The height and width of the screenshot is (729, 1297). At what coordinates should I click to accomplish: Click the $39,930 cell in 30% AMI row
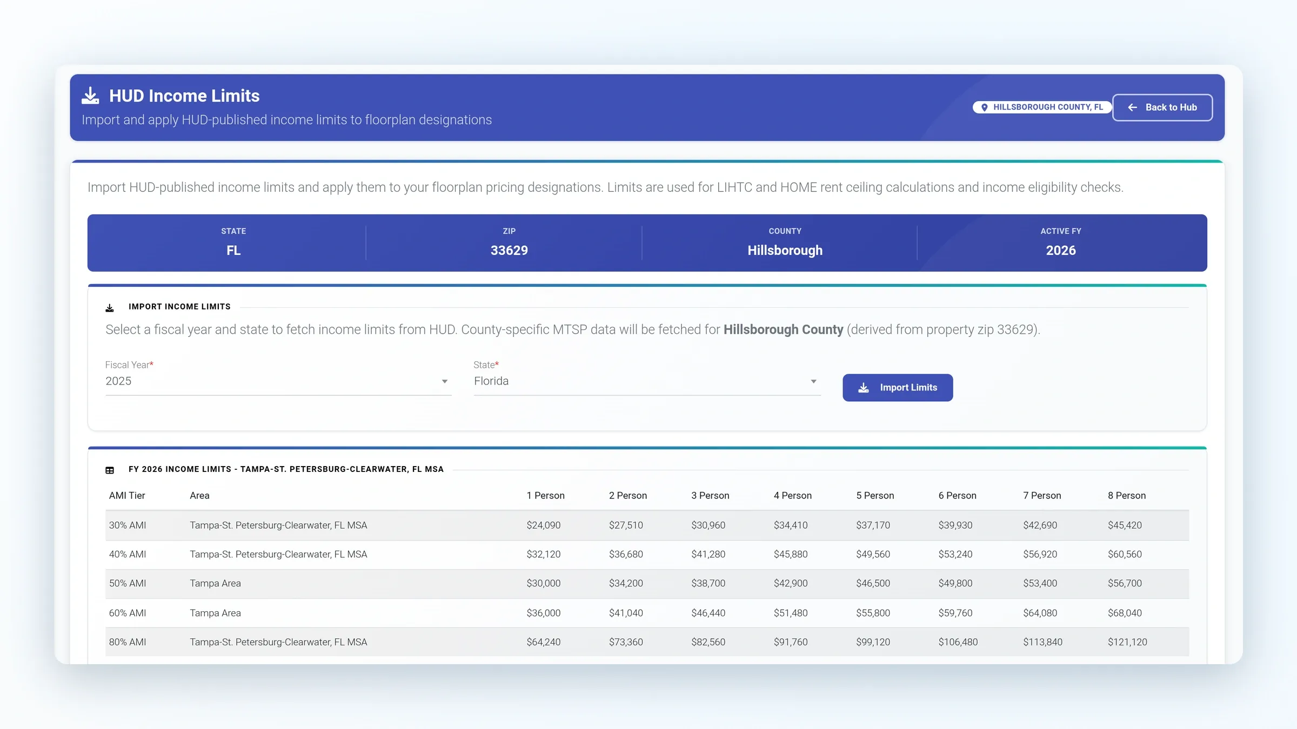point(955,525)
